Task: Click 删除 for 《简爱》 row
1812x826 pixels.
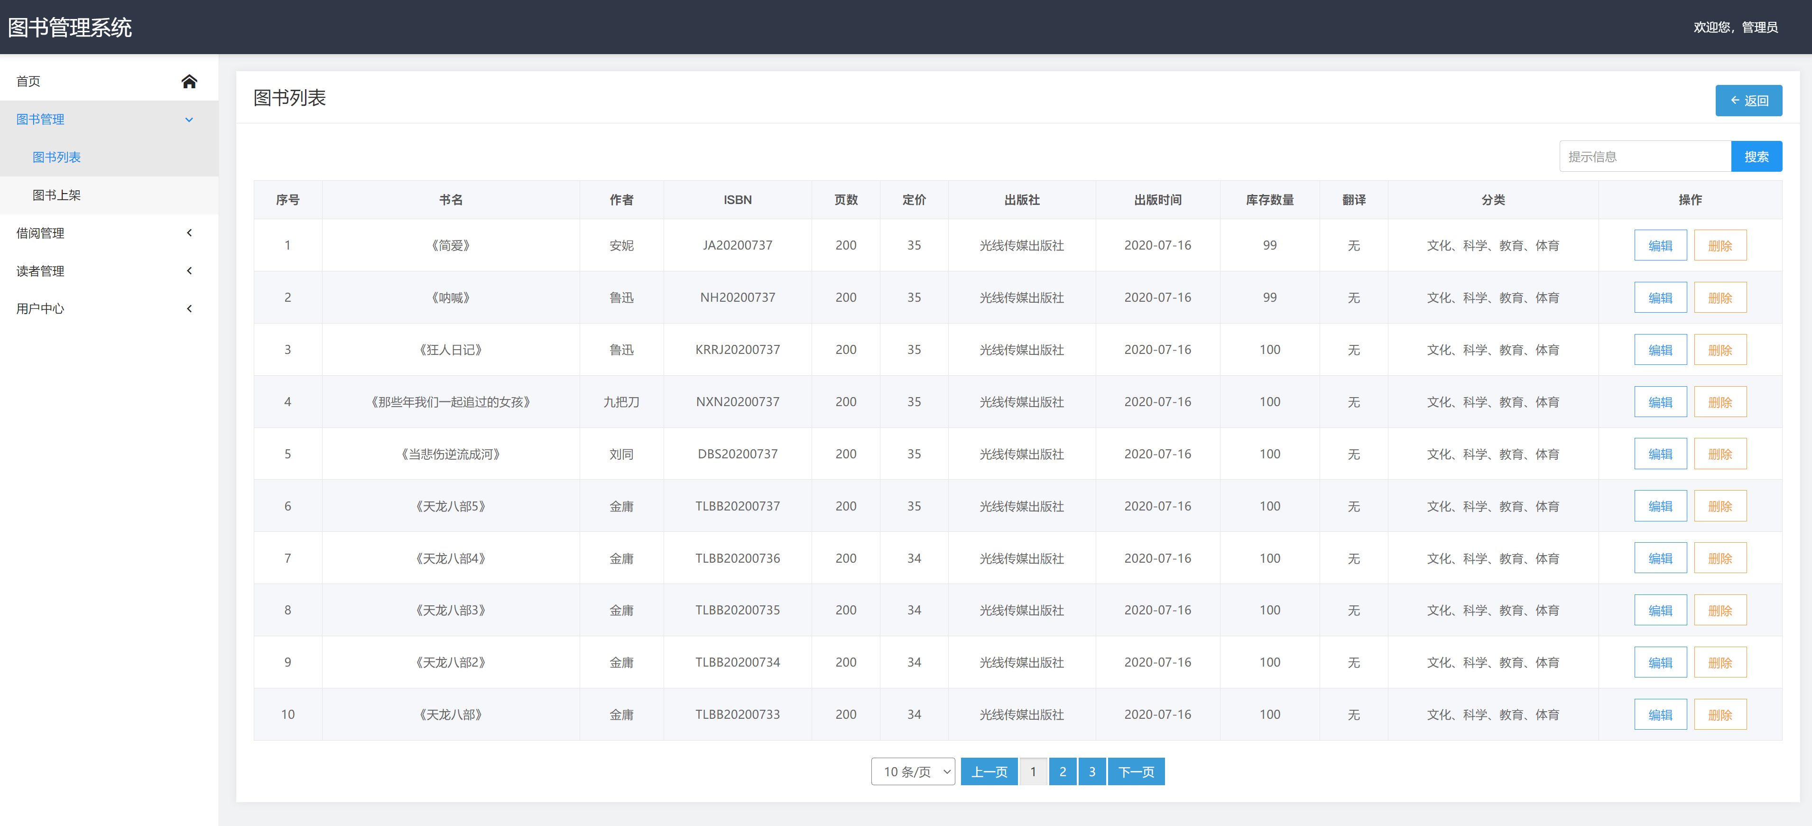Action: click(x=1720, y=246)
